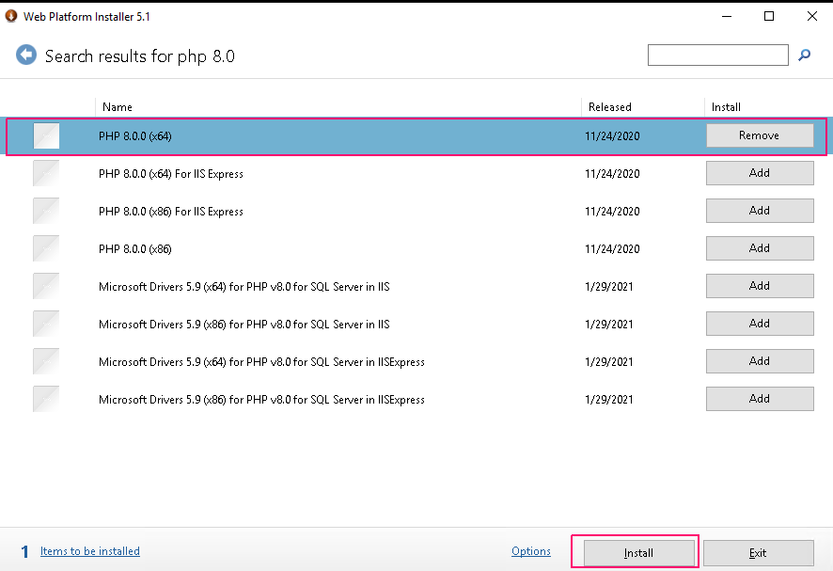833x571 pixels.
Task: Click the blue back arrow icon
Action: (26, 55)
